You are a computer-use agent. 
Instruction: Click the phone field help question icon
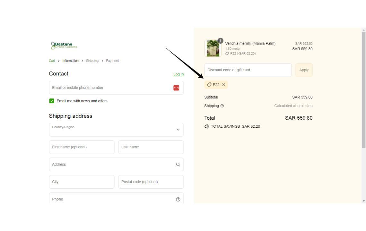[x=178, y=199]
